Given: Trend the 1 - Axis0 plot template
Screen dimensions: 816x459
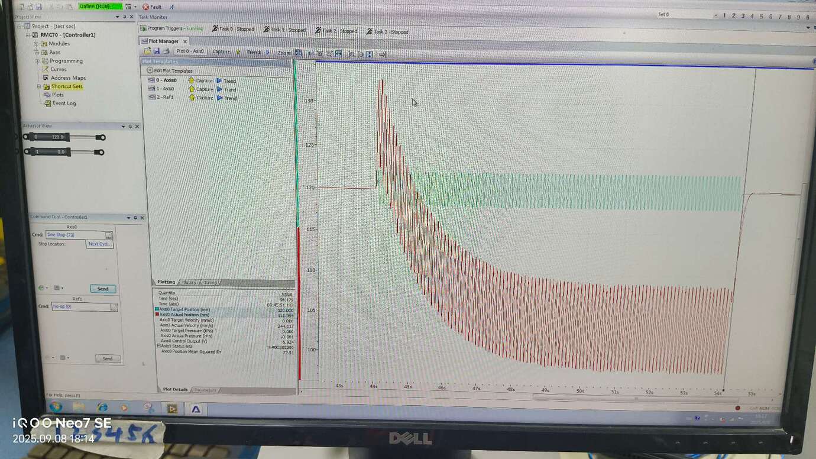Looking at the screenshot, I should [226, 89].
